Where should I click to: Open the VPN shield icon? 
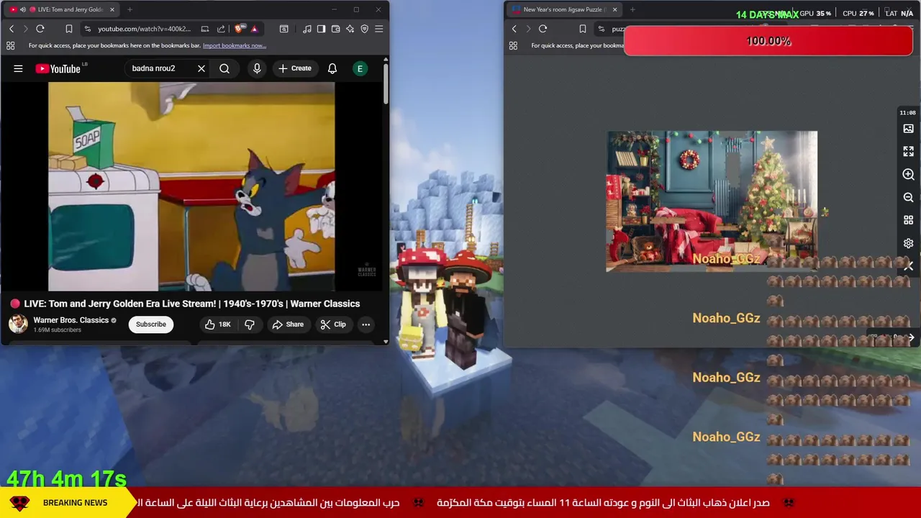click(x=365, y=29)
